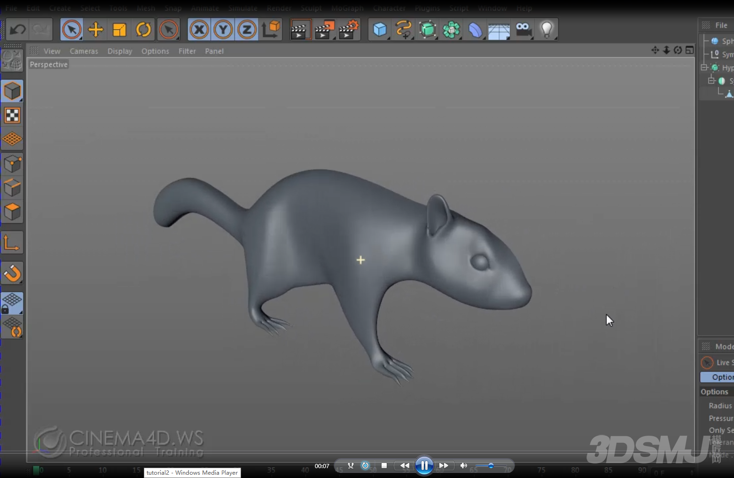The image size is (734, 478).
Task: Open the floor environment icon
Action: coord(499,31)
